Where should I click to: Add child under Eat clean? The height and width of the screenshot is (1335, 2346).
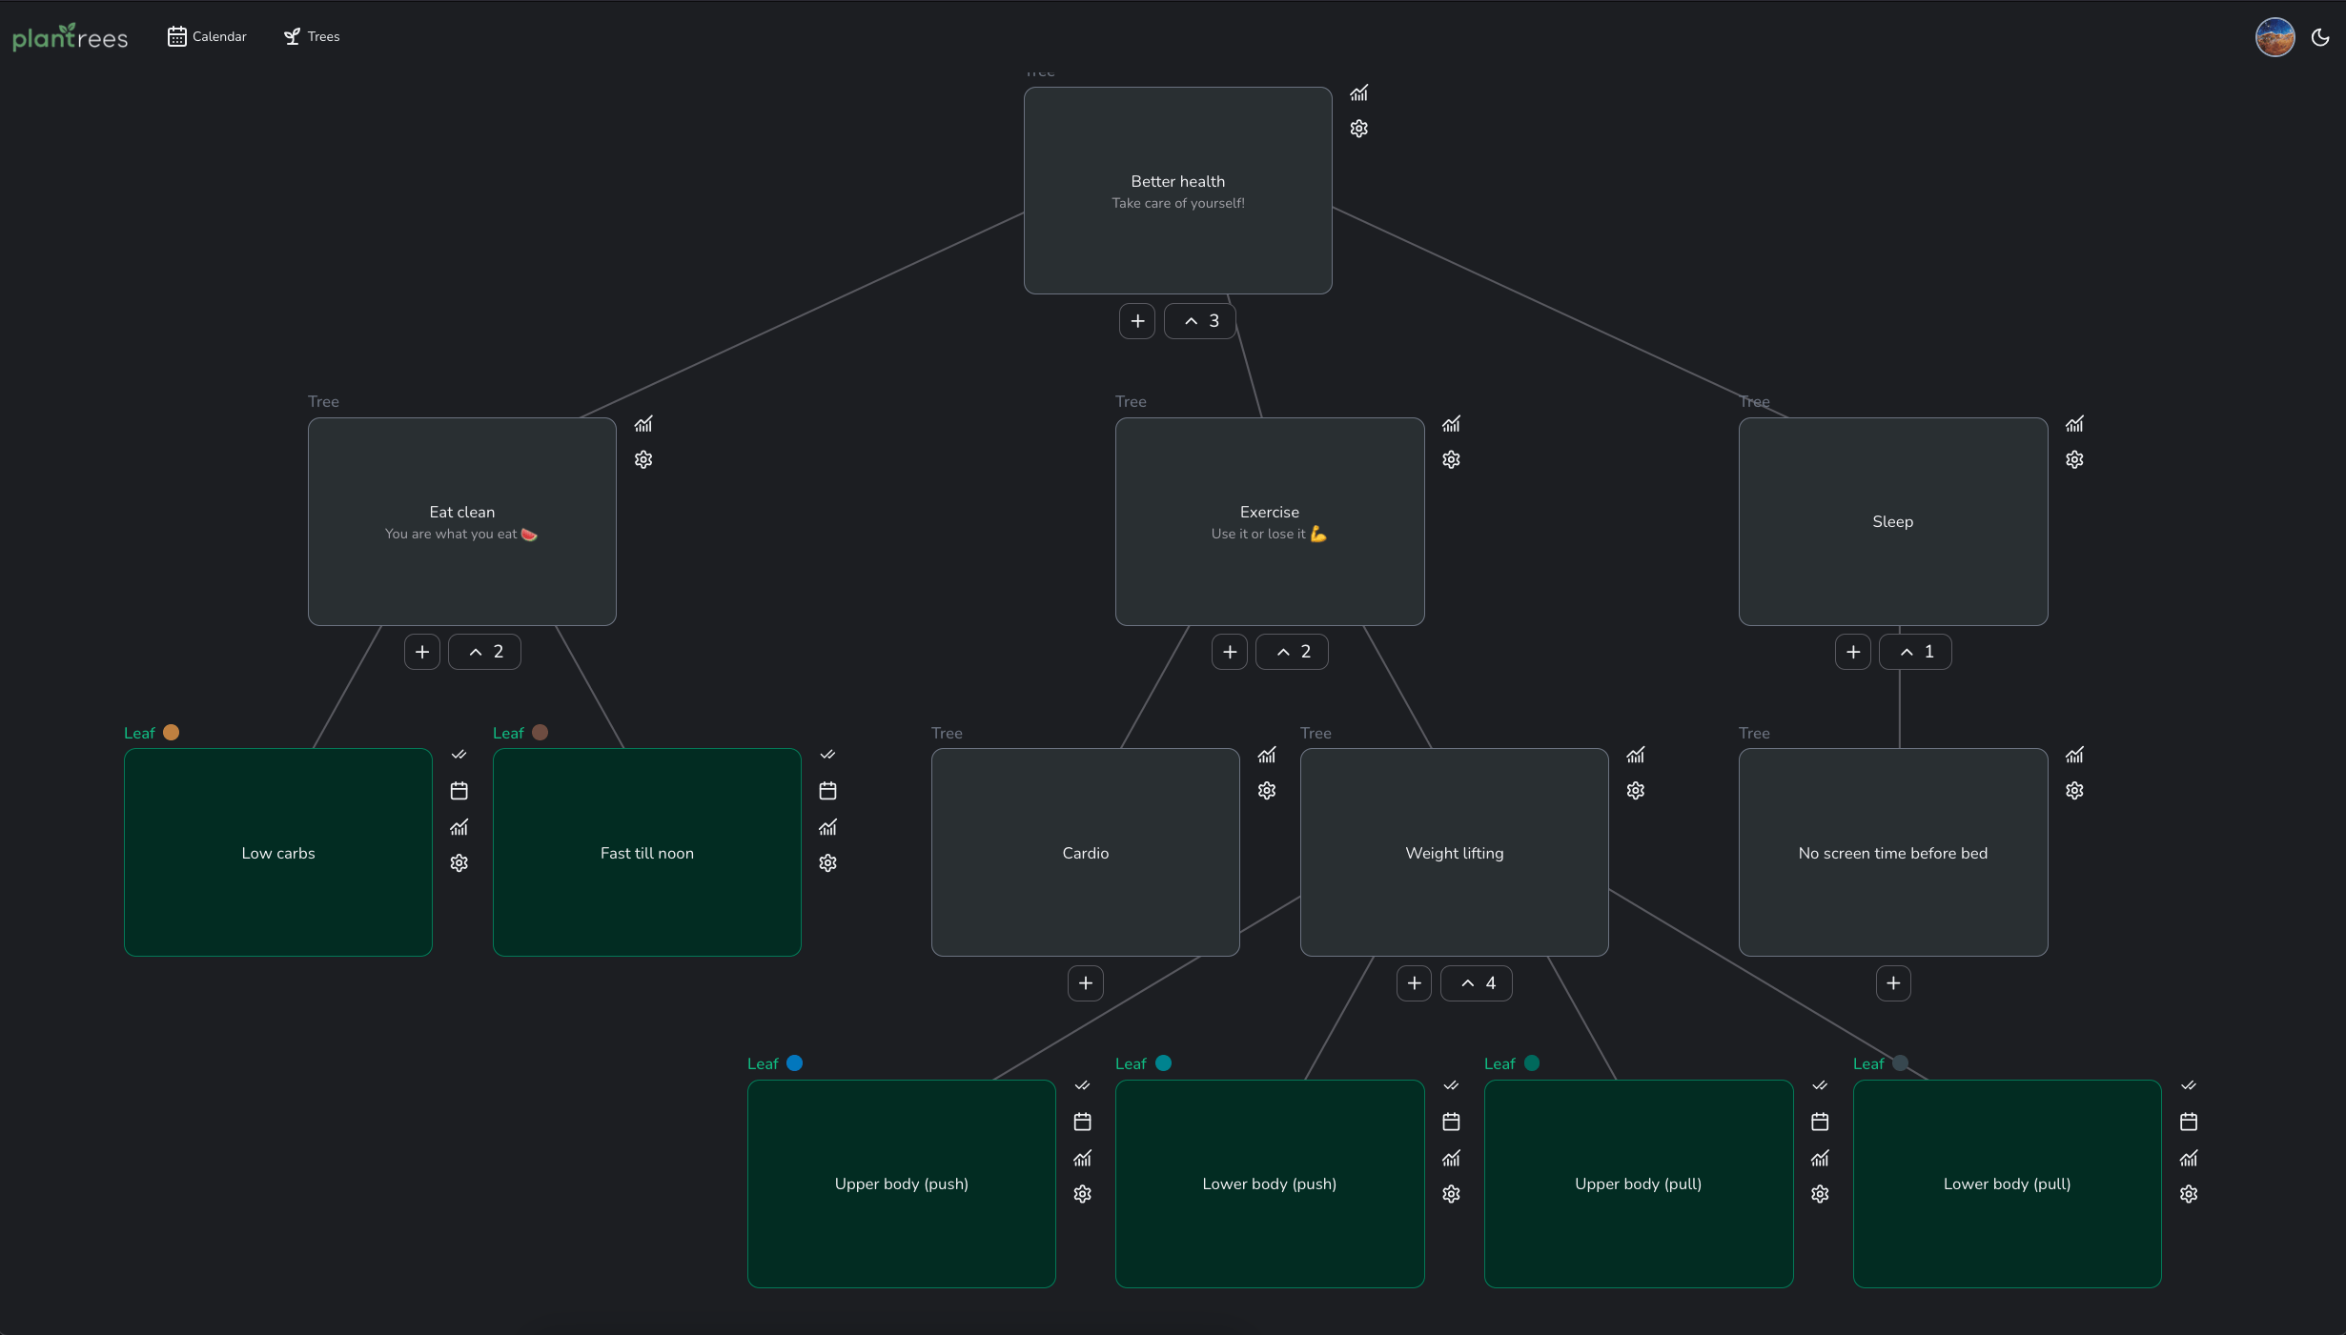click(422, 652)
